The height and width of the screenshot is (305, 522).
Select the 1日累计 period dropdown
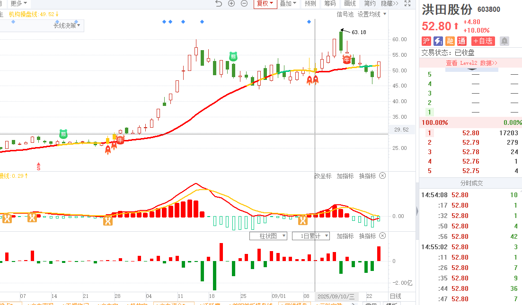coord(310,236)
